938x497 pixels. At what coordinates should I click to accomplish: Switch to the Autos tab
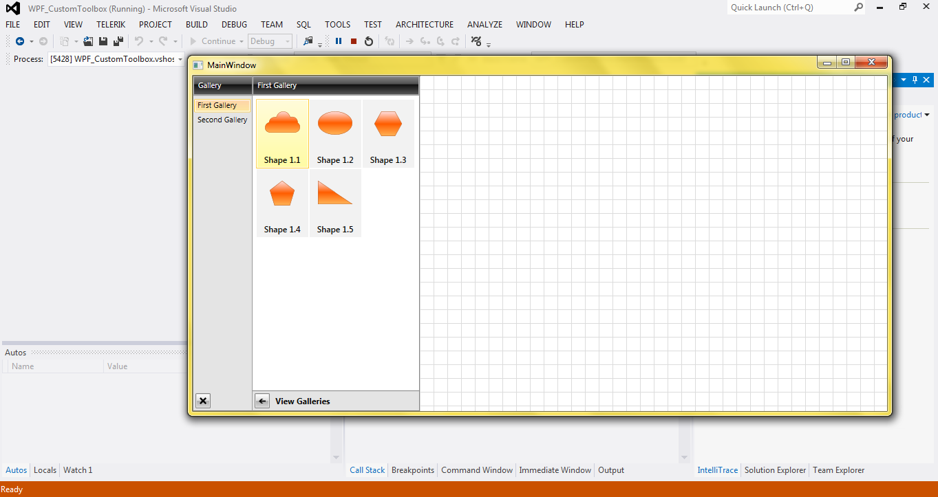pos(16,470)
